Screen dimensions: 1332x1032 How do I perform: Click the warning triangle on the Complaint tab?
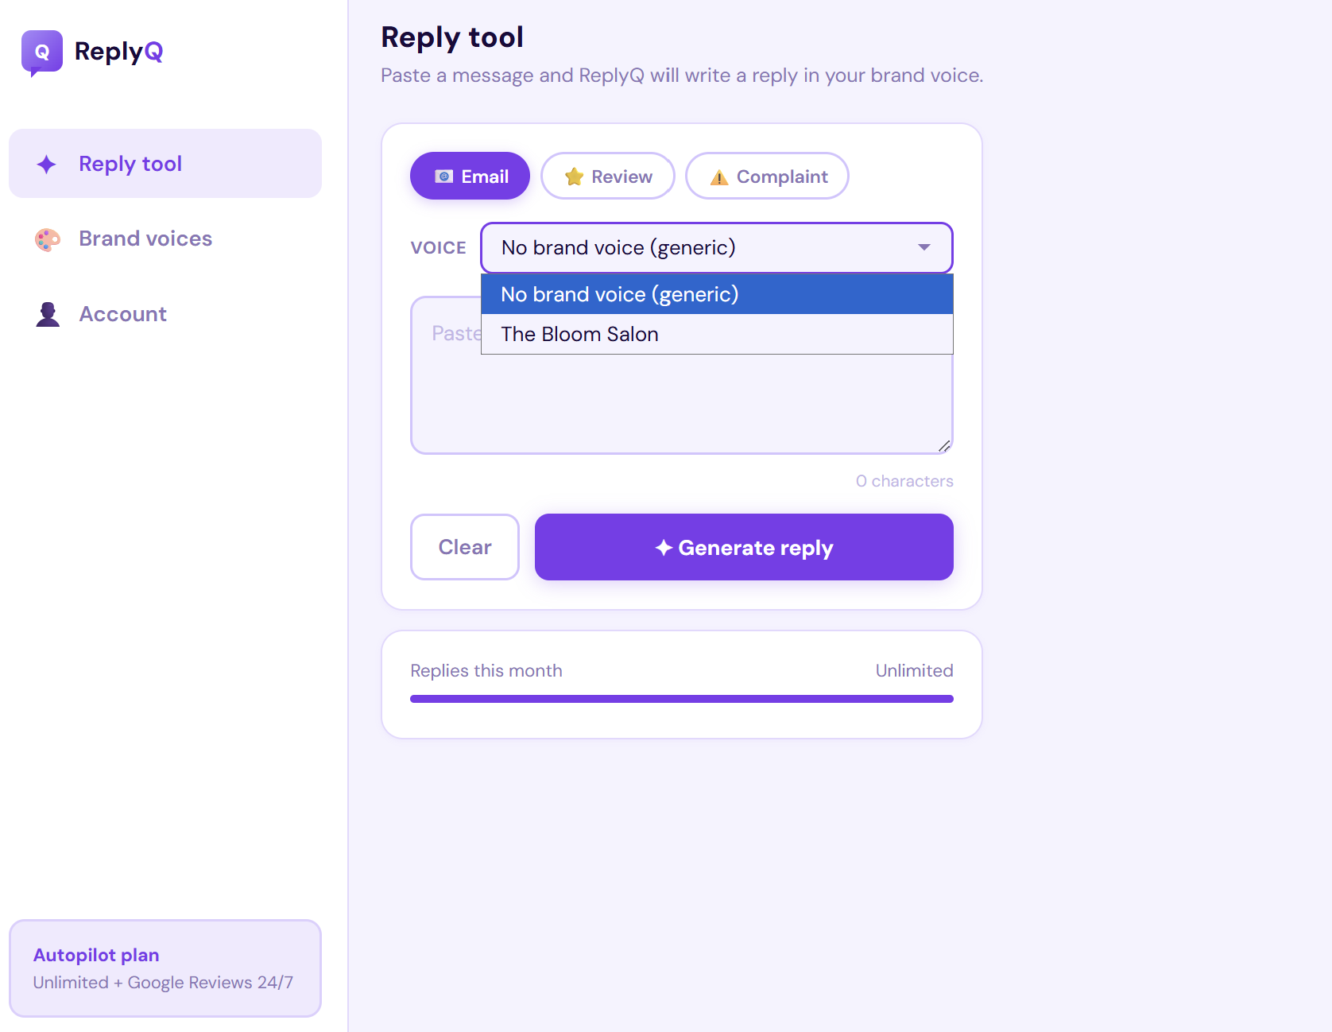click(x=720, y=177)
